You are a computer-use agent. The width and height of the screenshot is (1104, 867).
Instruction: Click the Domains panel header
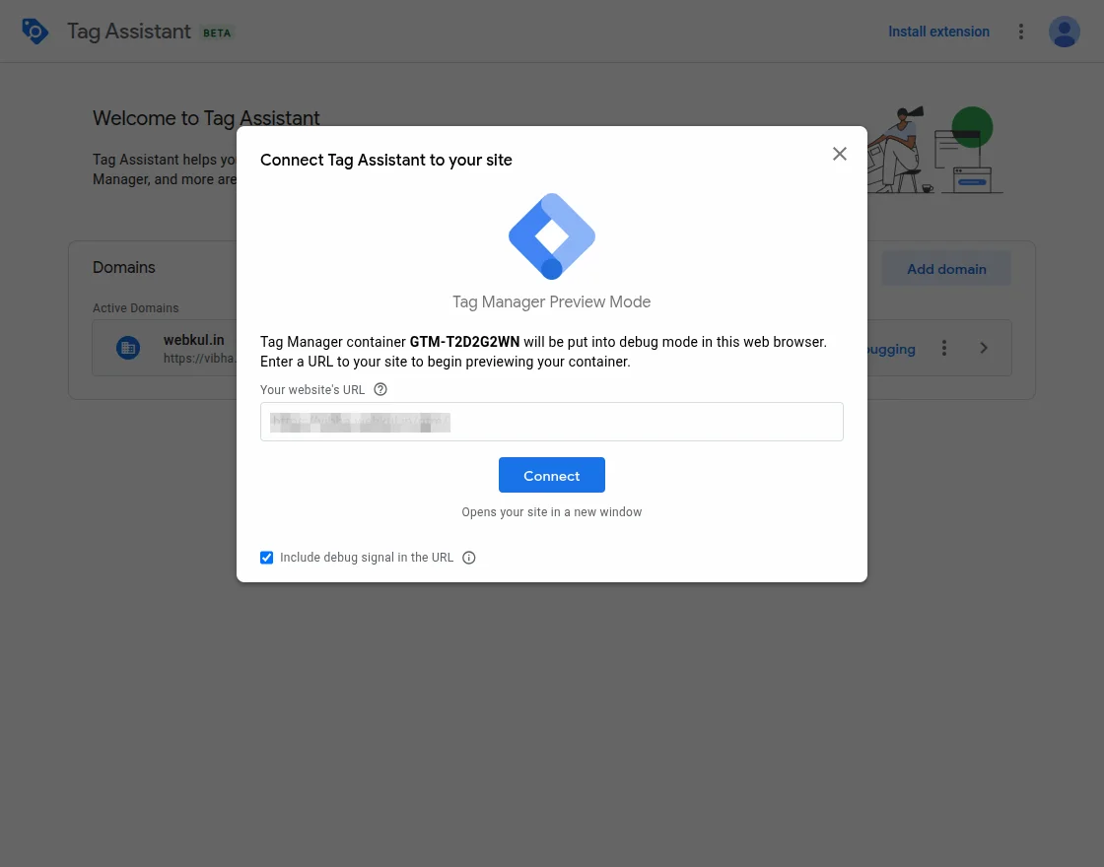click(x=124, y=267)
